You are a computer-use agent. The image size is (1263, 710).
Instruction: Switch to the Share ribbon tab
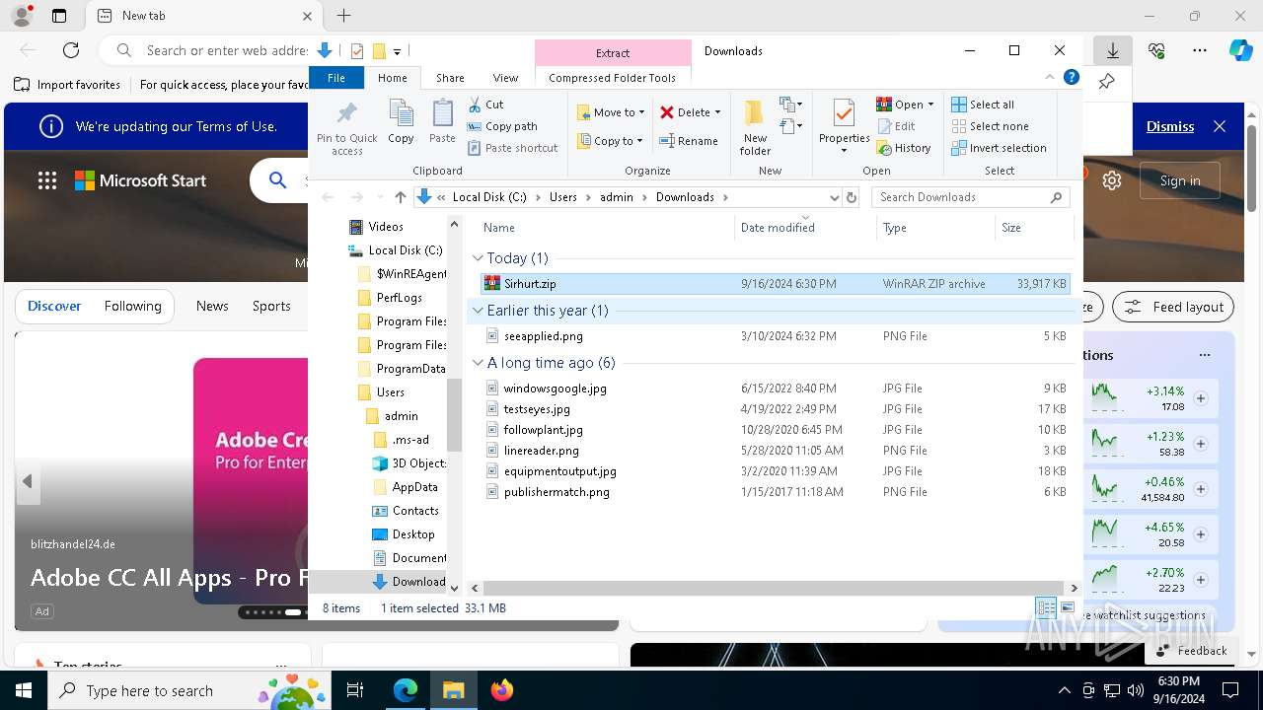pos(450,78)
